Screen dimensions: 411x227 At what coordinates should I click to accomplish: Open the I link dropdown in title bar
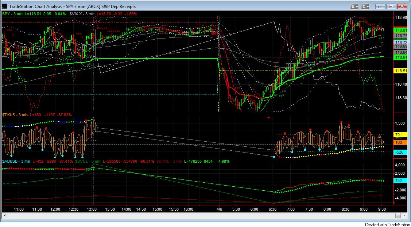[x=365, y=6]
